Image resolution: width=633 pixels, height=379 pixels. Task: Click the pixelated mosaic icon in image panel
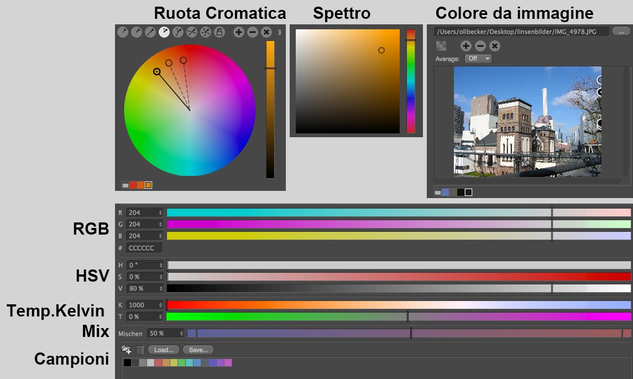click(x=441, y=46)
